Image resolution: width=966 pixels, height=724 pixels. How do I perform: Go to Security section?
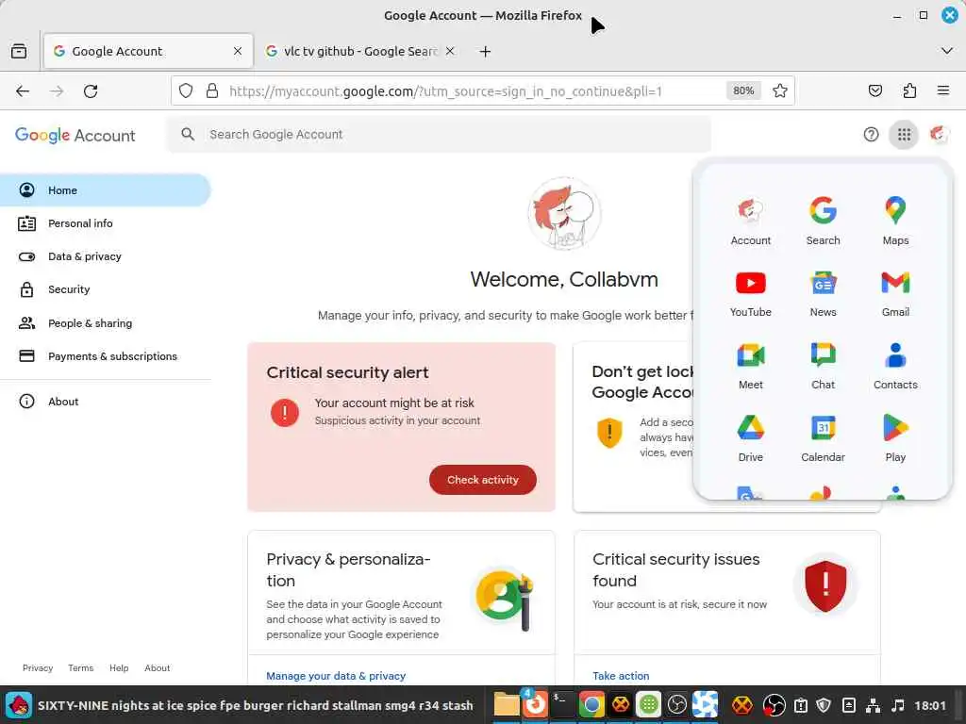coord(106,289)
